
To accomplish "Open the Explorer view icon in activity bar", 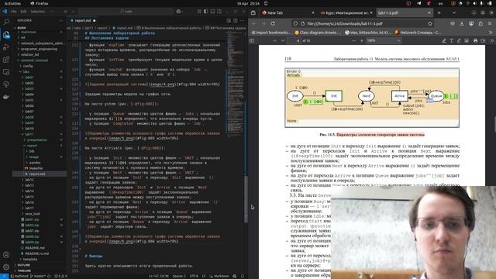I will coord(6,35).
